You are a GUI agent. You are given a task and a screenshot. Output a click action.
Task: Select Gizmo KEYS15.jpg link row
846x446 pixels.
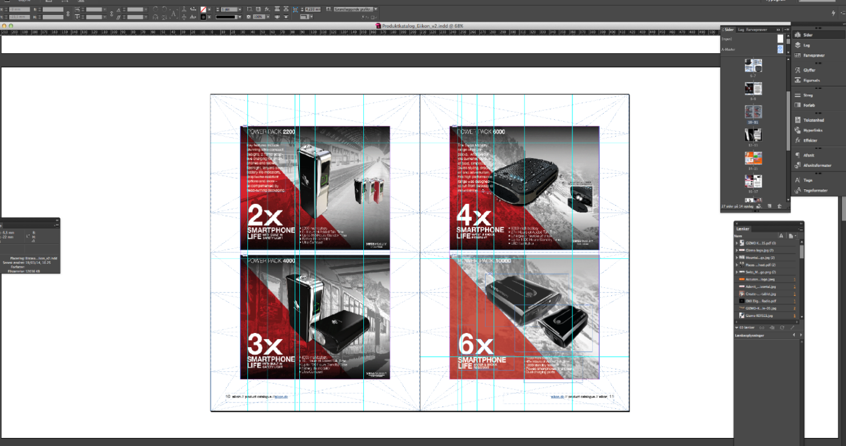766,315
